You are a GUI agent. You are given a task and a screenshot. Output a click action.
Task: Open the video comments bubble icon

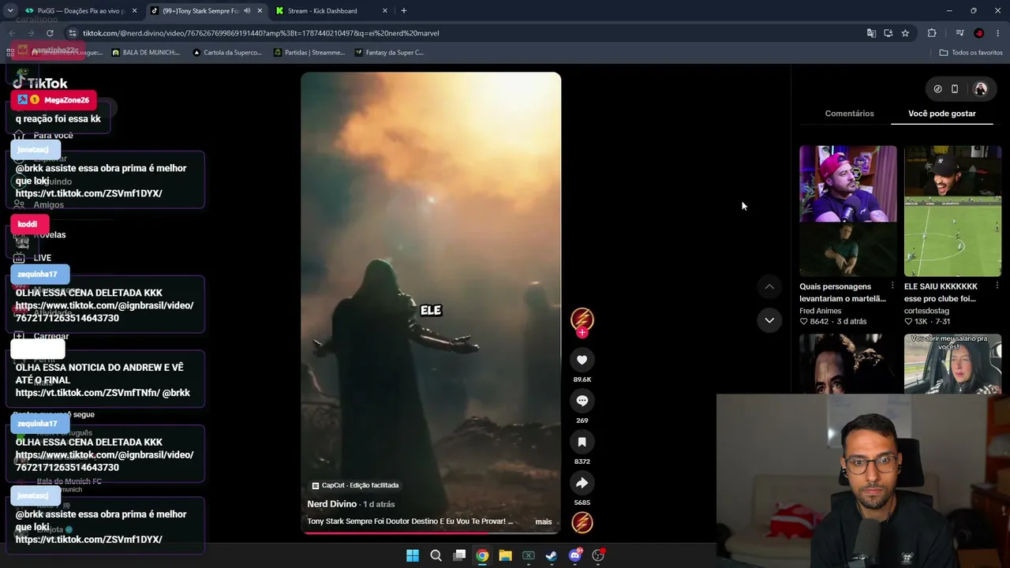point(582,401)
